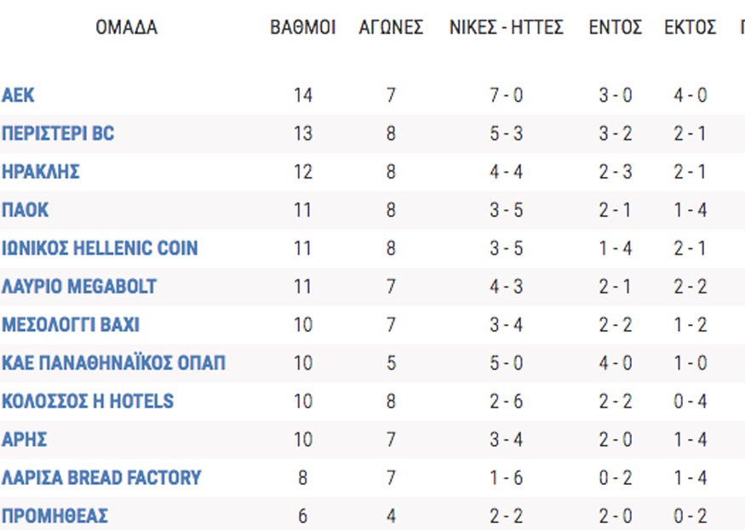Select ΛΑΡΙΣΑ BREAD FACTORY team link
Image resolution: width=745 pixels, height=530 pixels.
[101, 478]
